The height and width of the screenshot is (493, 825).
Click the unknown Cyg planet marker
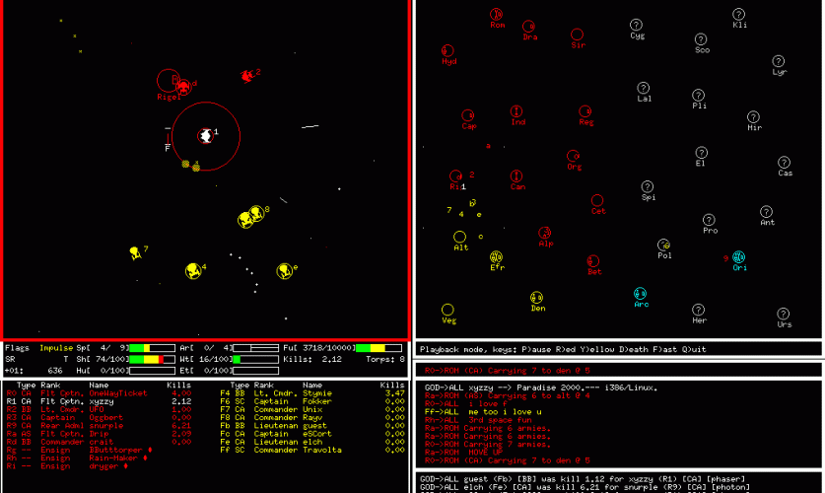(x=637, y=25)
